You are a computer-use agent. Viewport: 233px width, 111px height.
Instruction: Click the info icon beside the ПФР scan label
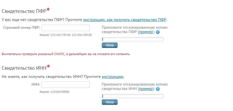point(158,32)
